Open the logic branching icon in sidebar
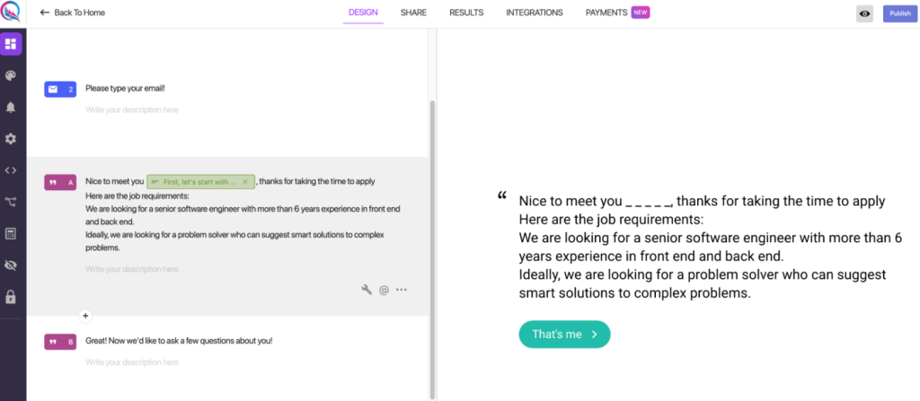920x401 pixels. tap(11, 202)
